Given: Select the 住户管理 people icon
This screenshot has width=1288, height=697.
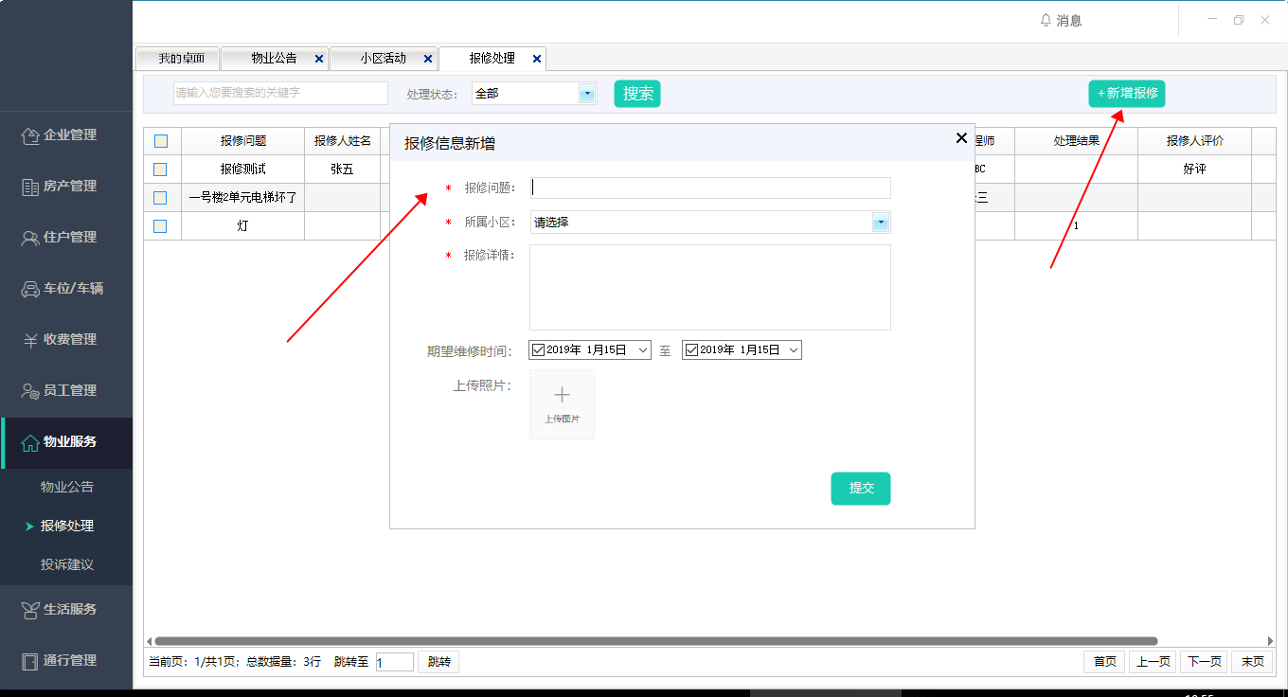Looking at the screenshot, I should (x=30, y=238).
